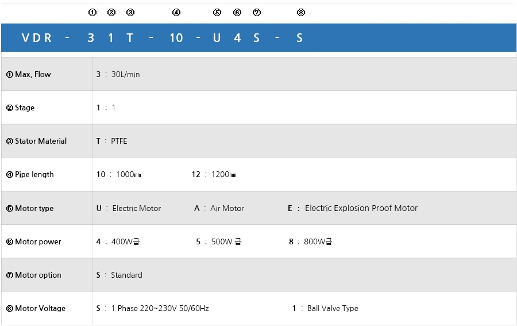Click the circled number 5 above the model code
517x326 pixels.
217,12
